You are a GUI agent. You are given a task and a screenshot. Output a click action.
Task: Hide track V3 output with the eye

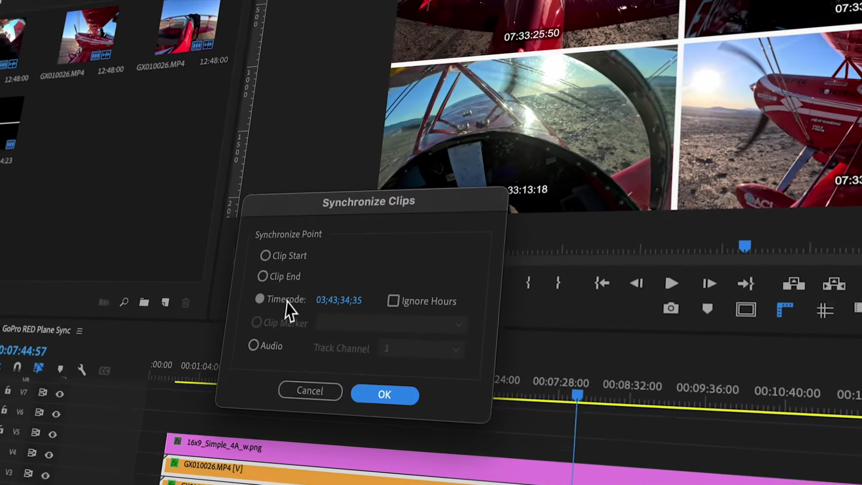(x=45, y=476)
